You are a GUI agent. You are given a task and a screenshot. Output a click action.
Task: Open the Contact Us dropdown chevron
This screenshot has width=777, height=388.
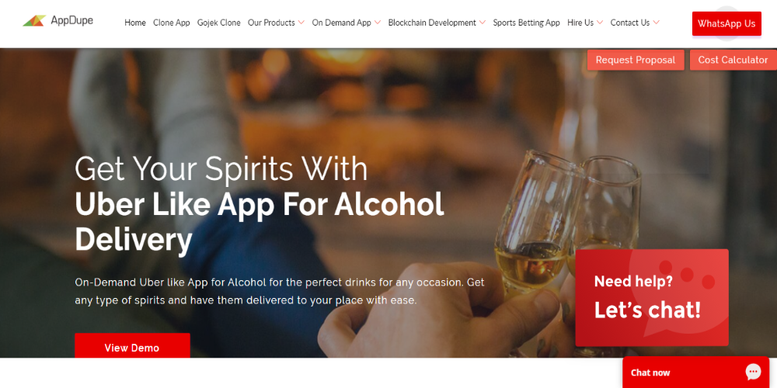point(656,23)
